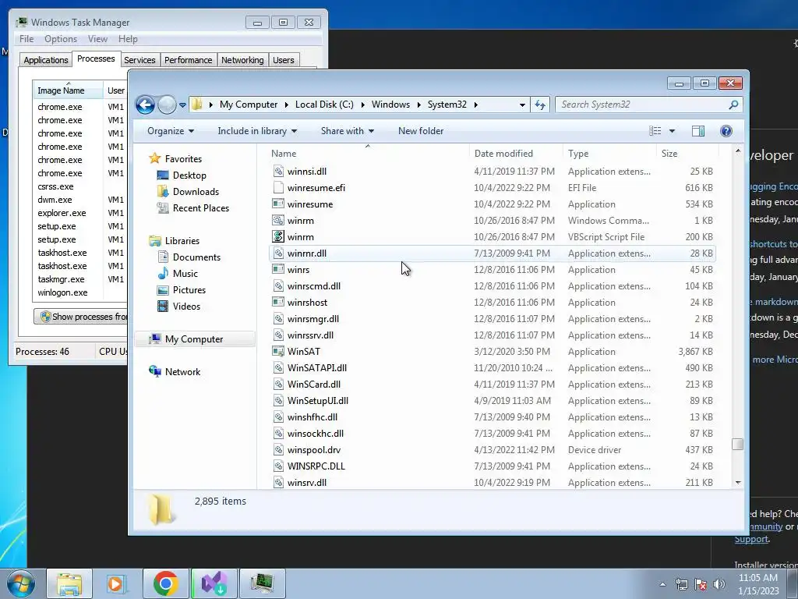Click the volume icon in system tray

719,583
